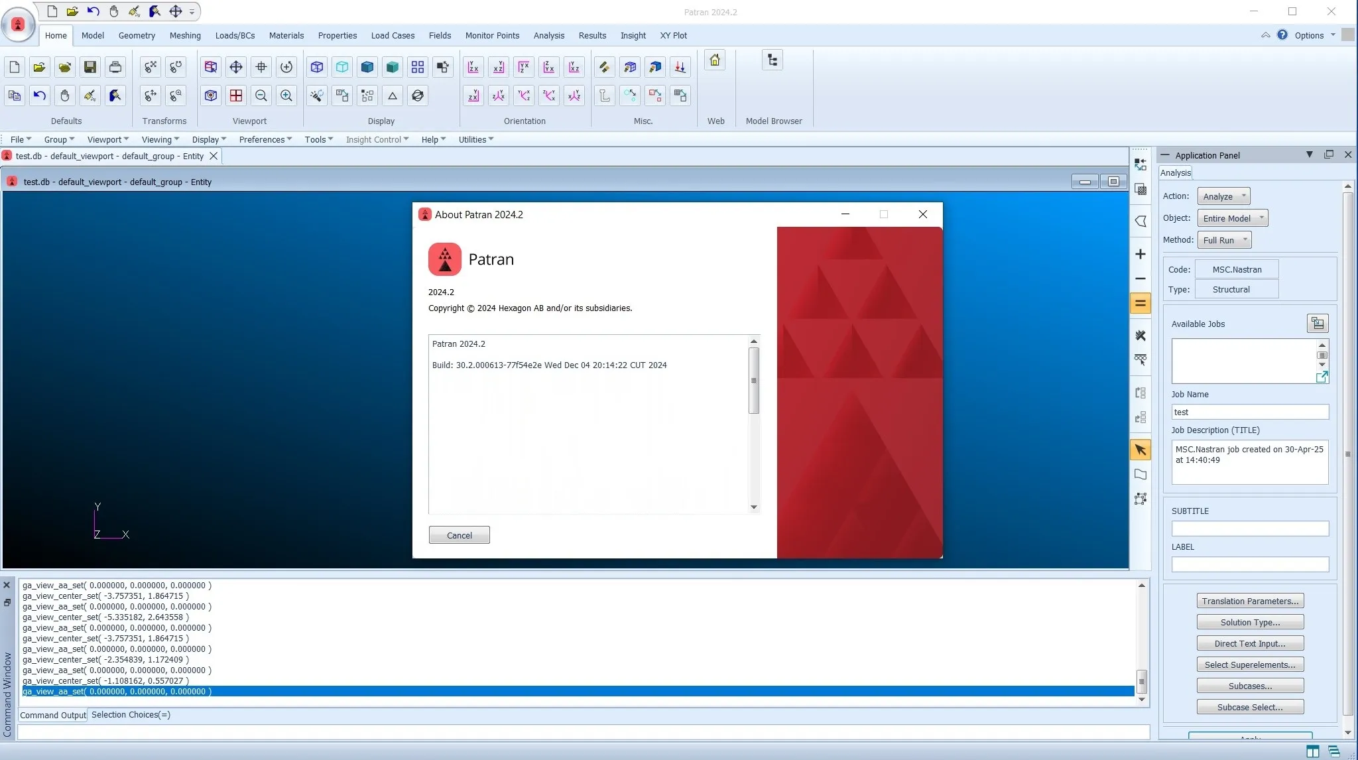Click the yellow equals icon on side toolbar

coord(1141,304)
